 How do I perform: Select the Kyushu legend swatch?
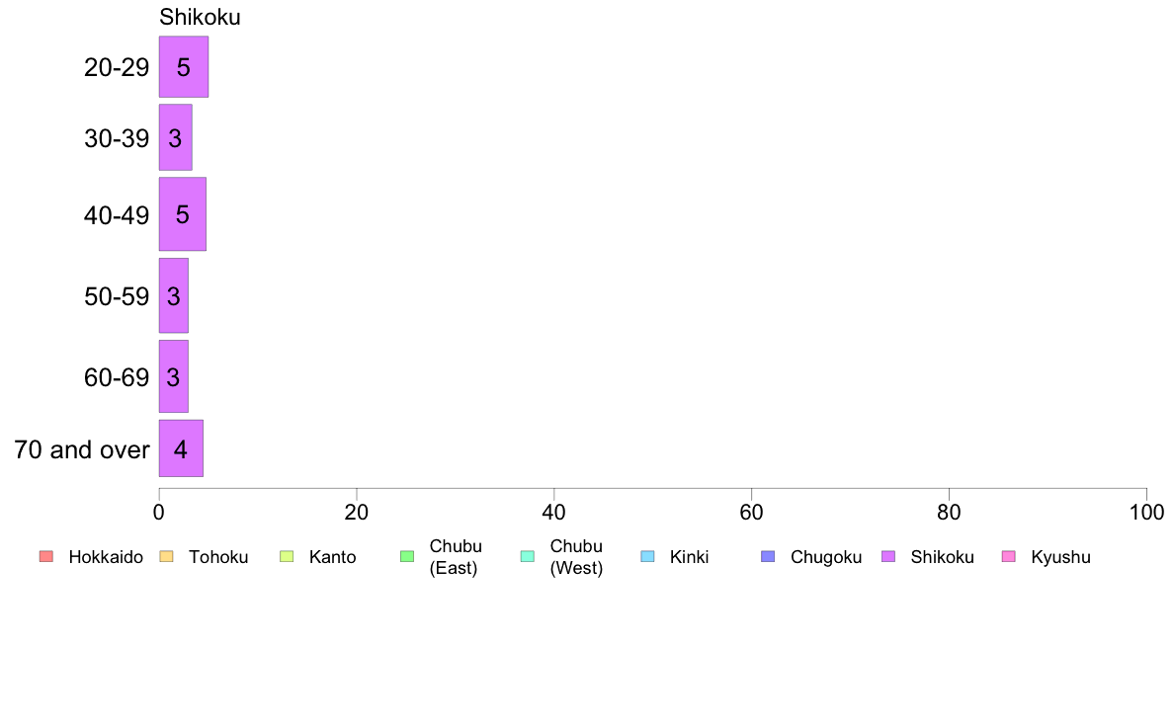point(1009,556)
